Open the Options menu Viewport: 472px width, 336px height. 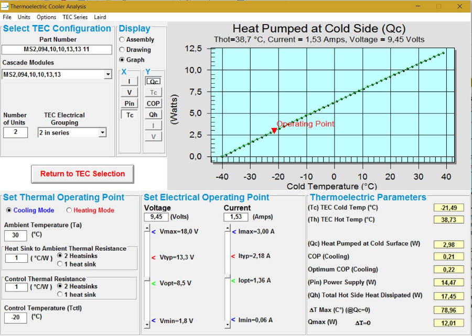(x=46, y=17)
